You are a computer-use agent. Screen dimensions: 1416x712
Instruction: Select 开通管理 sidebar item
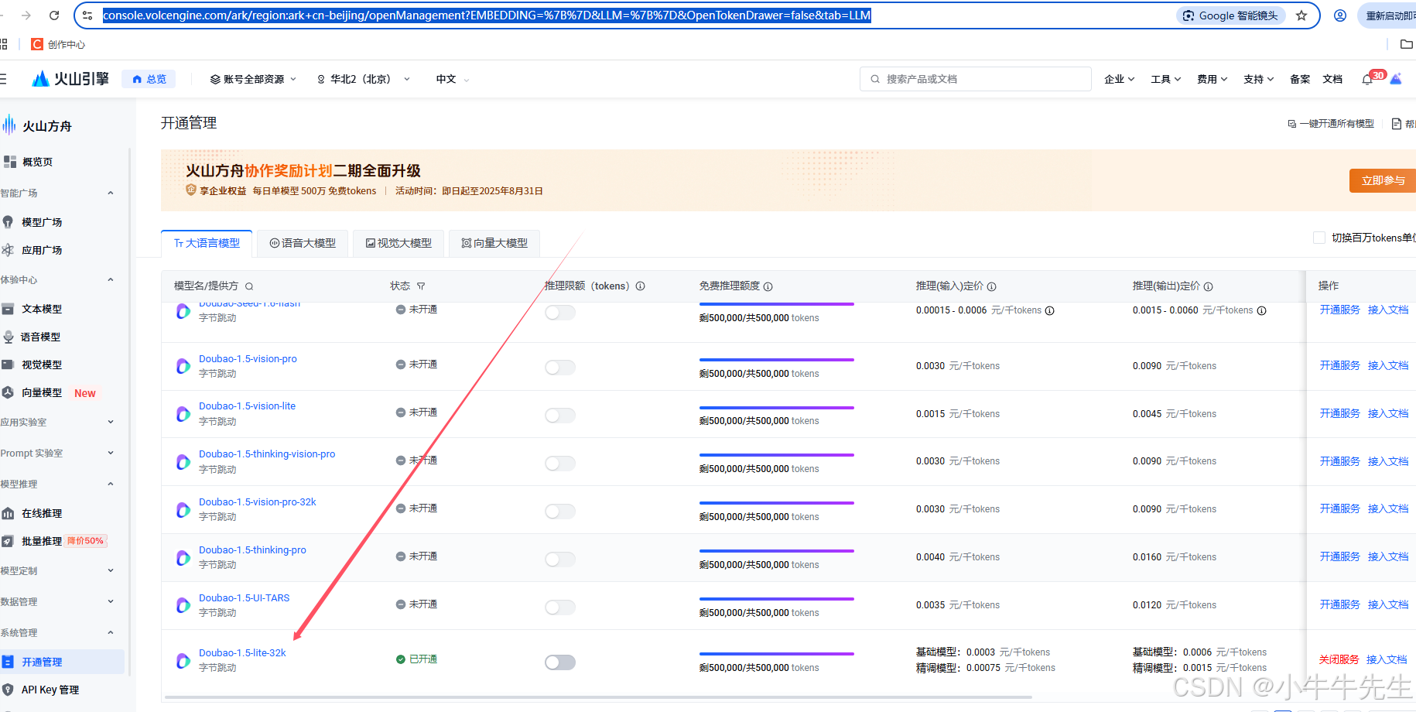(62, 662)
